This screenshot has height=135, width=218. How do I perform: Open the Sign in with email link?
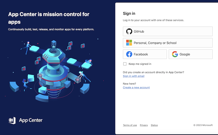click(134, 76)
